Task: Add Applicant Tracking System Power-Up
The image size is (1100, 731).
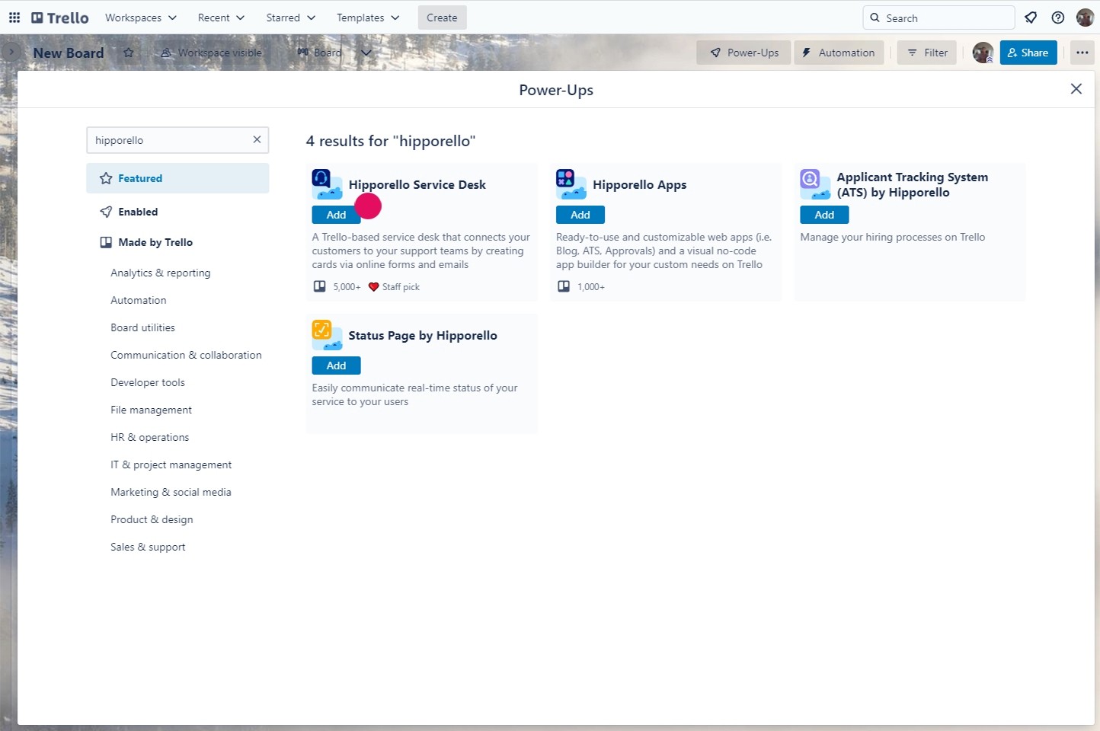Action: click(824, 215)
